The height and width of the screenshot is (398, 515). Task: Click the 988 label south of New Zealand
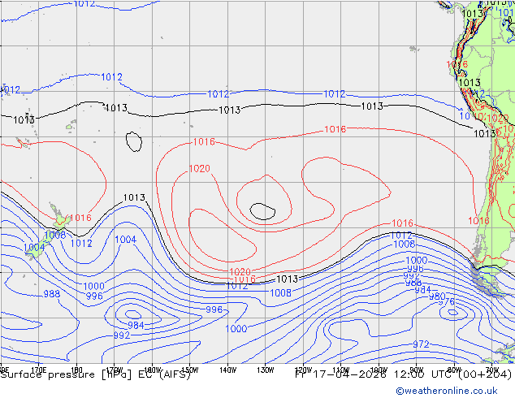[52, 293]
